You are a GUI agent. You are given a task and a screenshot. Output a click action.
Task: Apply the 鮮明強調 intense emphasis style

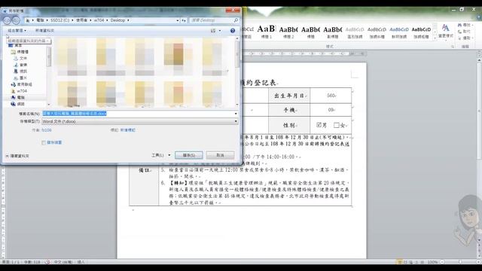click(399, 32)
